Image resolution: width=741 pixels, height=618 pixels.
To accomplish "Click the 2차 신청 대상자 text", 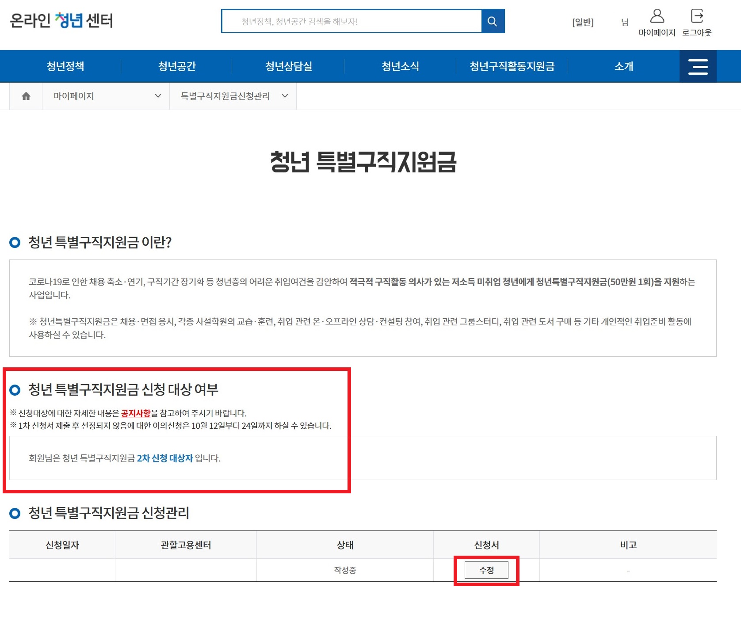I will tap(165, 458).
